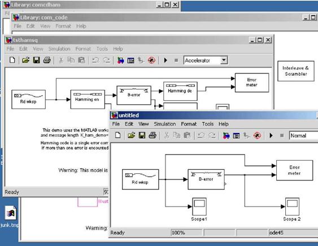318x246 pixels.
Task: Open File menu in untitled window
Action: click(116, 124)
